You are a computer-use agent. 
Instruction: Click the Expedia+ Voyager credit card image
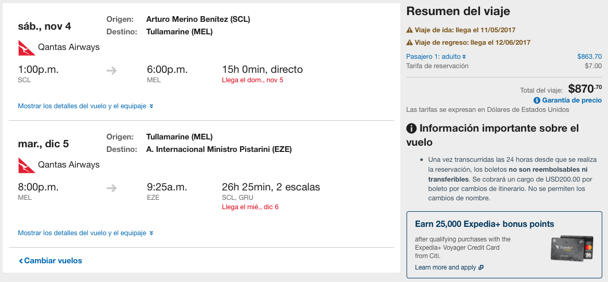(x=572, y=248)
